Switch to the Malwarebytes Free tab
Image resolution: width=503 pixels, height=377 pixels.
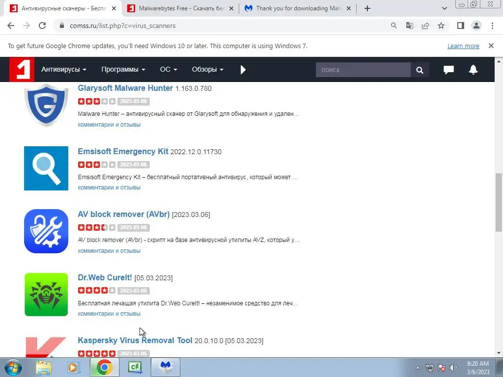click(x=180, y=9)
